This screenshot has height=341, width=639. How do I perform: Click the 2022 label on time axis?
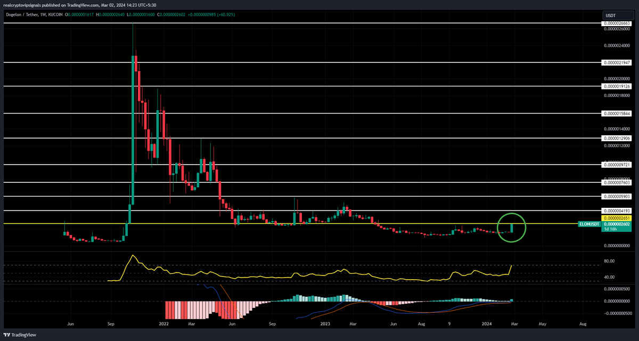pos(163,323)
